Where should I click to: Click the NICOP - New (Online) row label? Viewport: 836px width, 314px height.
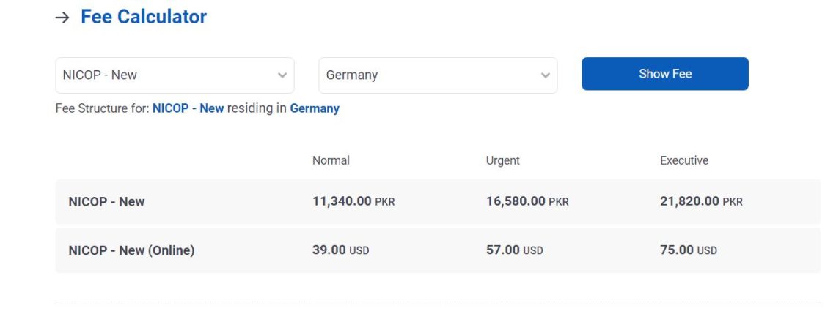click(131, 250)
